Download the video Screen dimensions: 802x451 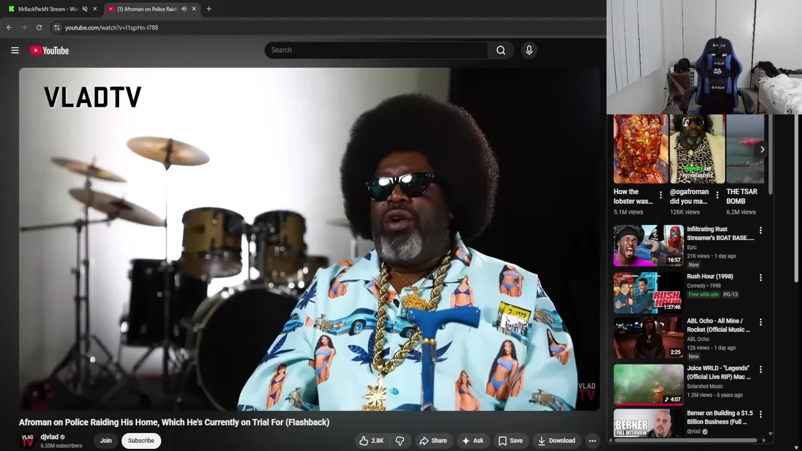556,441
